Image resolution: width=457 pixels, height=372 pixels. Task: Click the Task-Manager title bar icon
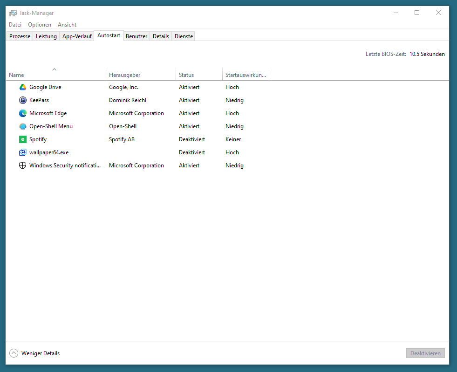click(13, 13)
